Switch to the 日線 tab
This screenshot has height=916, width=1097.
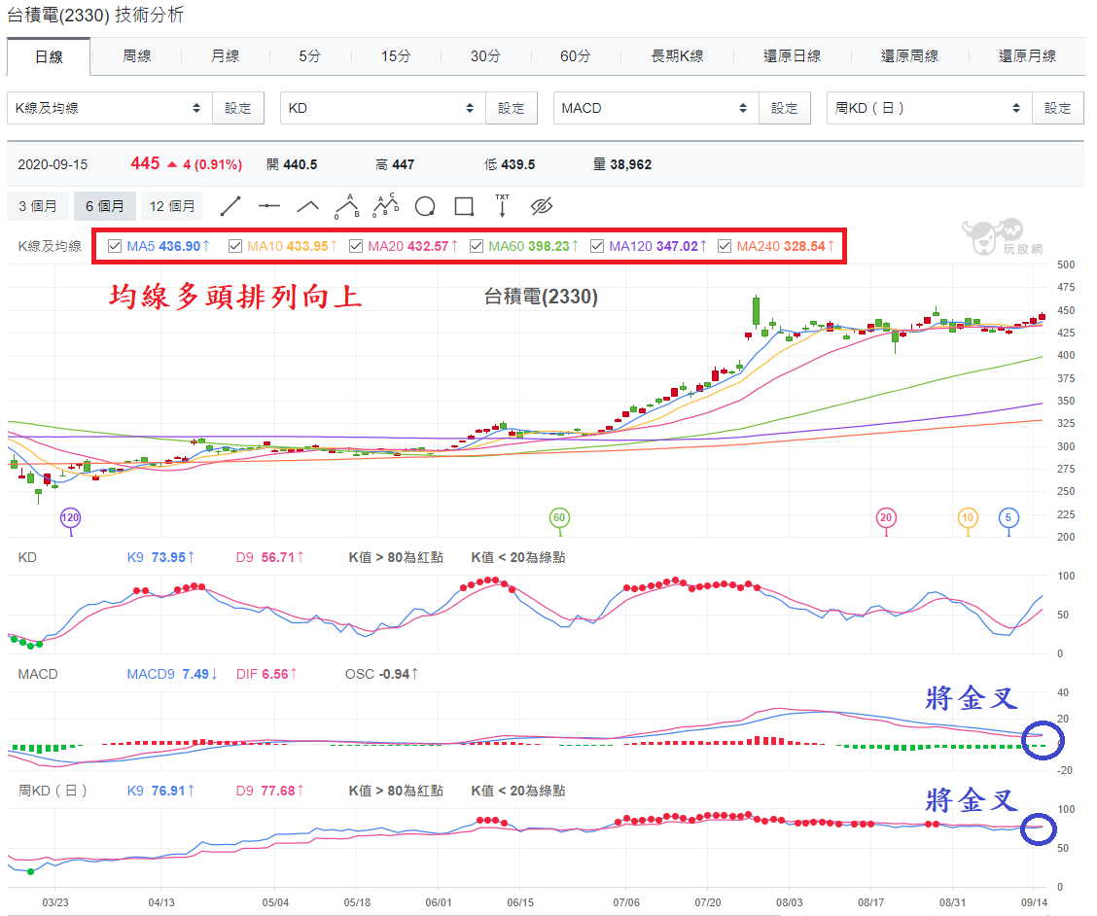coord(49,56)
